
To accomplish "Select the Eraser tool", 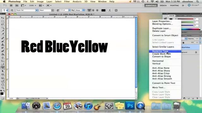I will pos(3,51).
